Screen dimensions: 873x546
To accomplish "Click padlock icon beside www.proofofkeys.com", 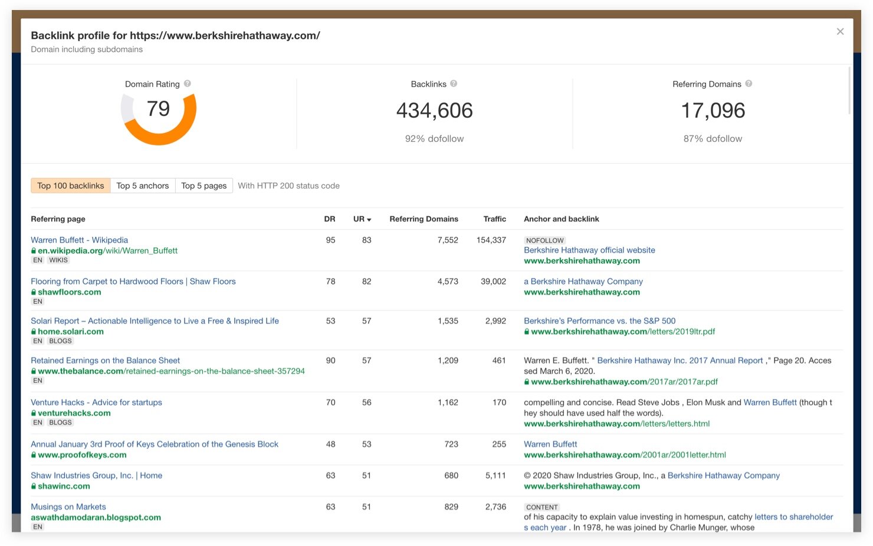I will [34, 455].
